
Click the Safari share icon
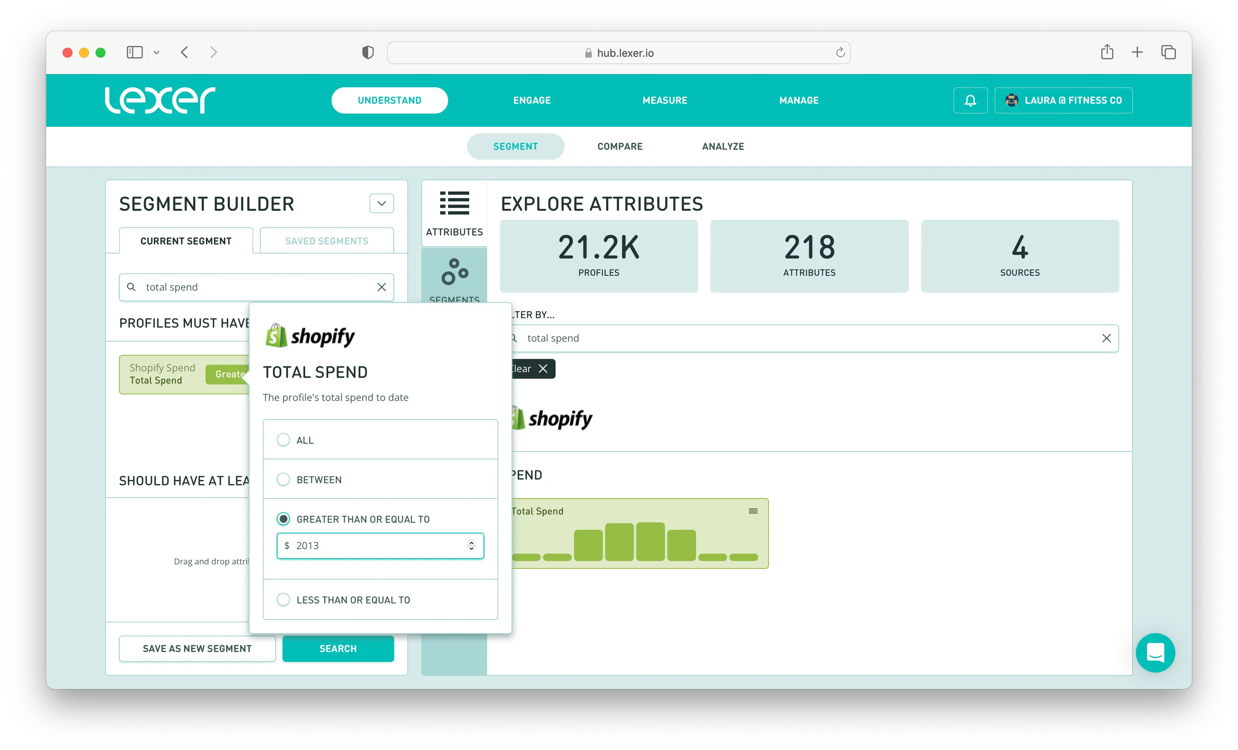(x=1107, y=52)
